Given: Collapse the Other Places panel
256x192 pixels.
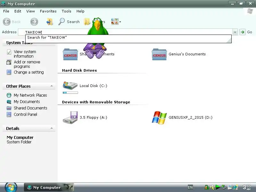Looking at the screenshot, I should 52,86.
